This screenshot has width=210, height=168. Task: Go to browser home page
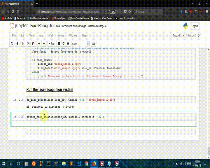click(x=18, y=12)
